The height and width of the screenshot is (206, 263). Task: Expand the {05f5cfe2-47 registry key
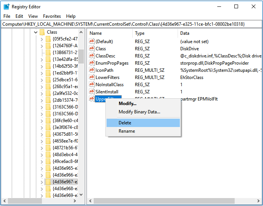tap(42, 39)
